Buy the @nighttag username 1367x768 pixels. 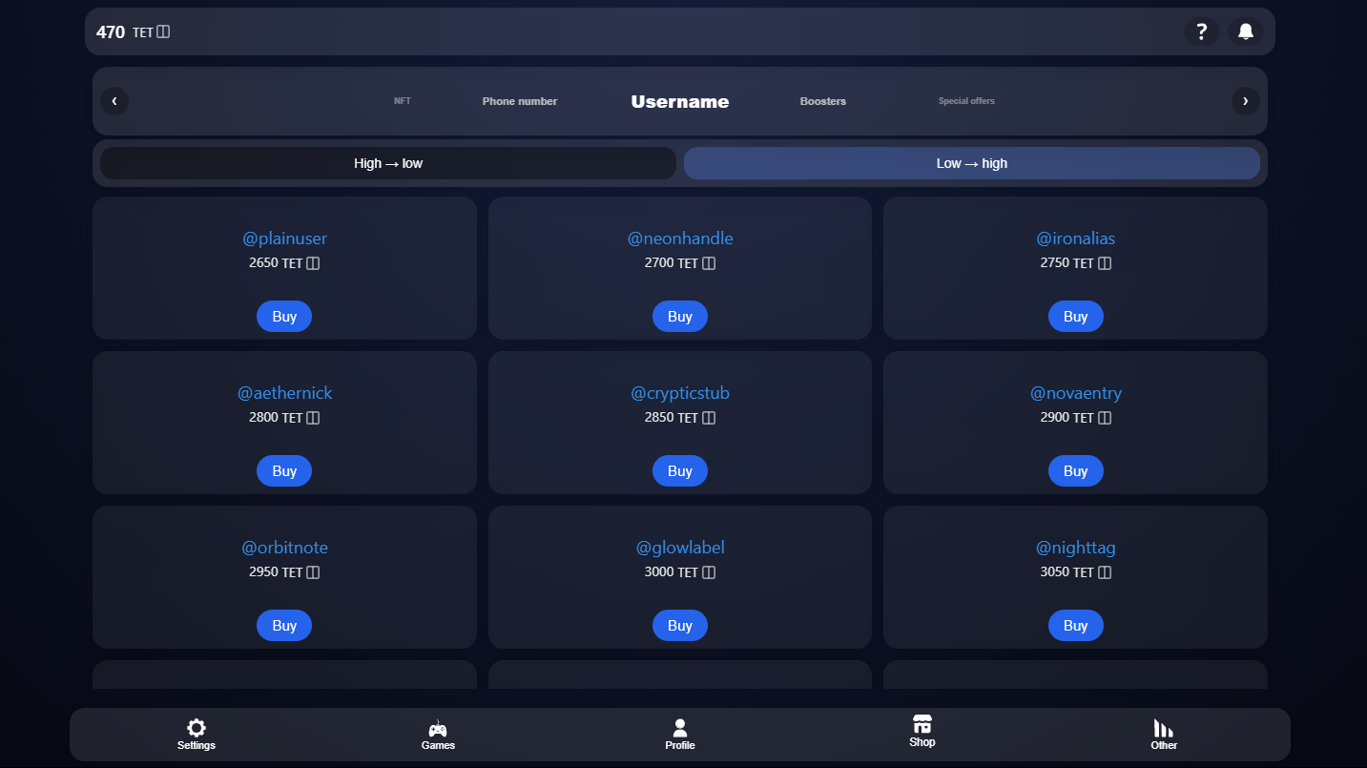(x=1075, y=625)
